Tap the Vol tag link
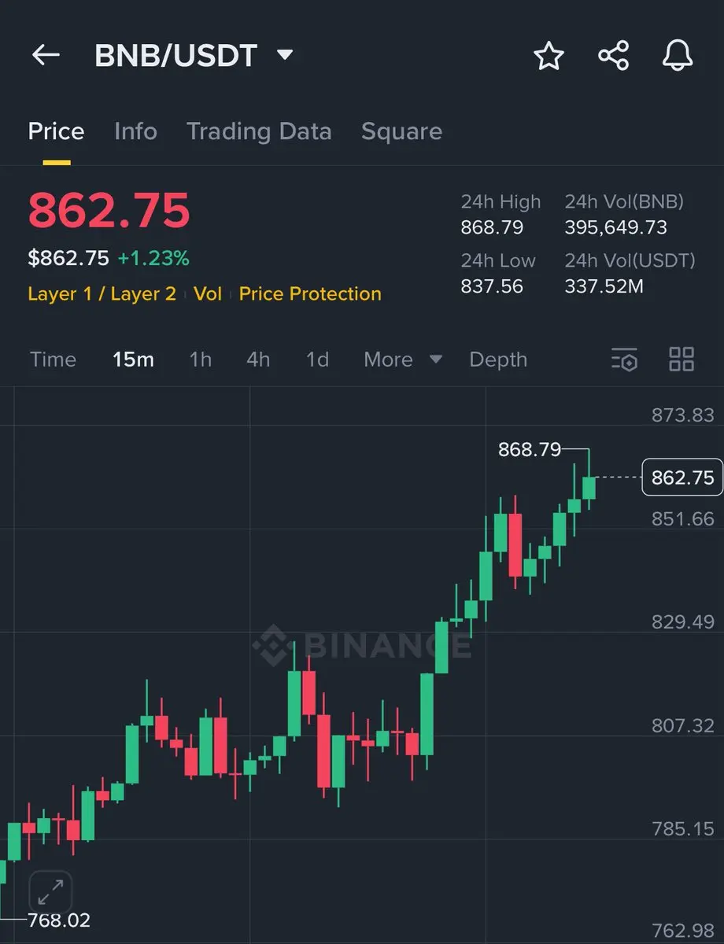The width and height of the screenshot is (724, 944). click(x=208, y=293)
